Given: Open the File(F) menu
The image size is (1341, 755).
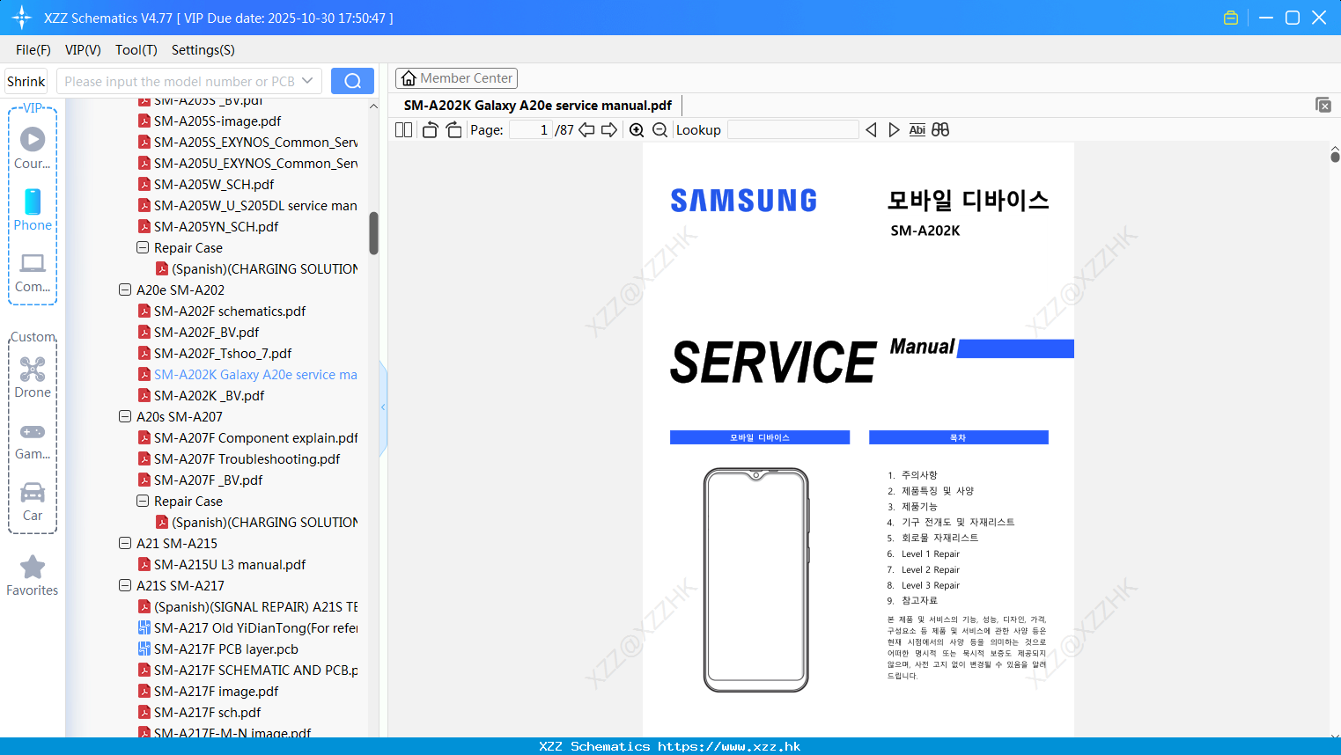Looking at the screenshot, I should (33, 50).
